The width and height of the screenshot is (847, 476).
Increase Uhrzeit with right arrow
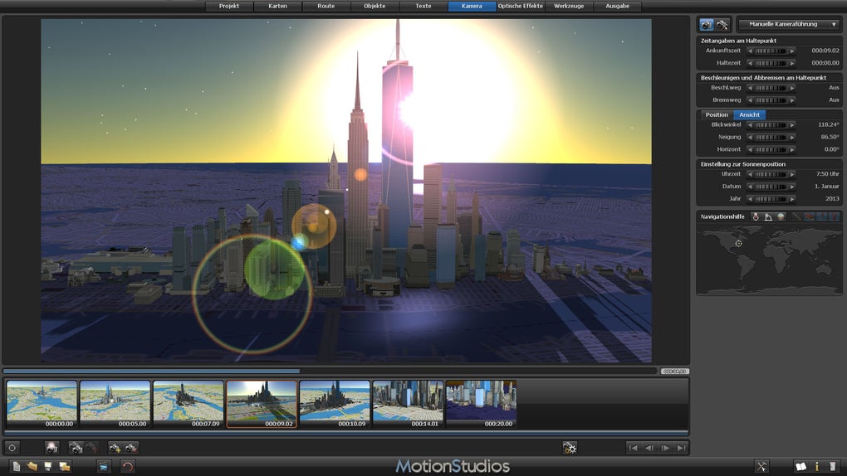pos(792,175)
